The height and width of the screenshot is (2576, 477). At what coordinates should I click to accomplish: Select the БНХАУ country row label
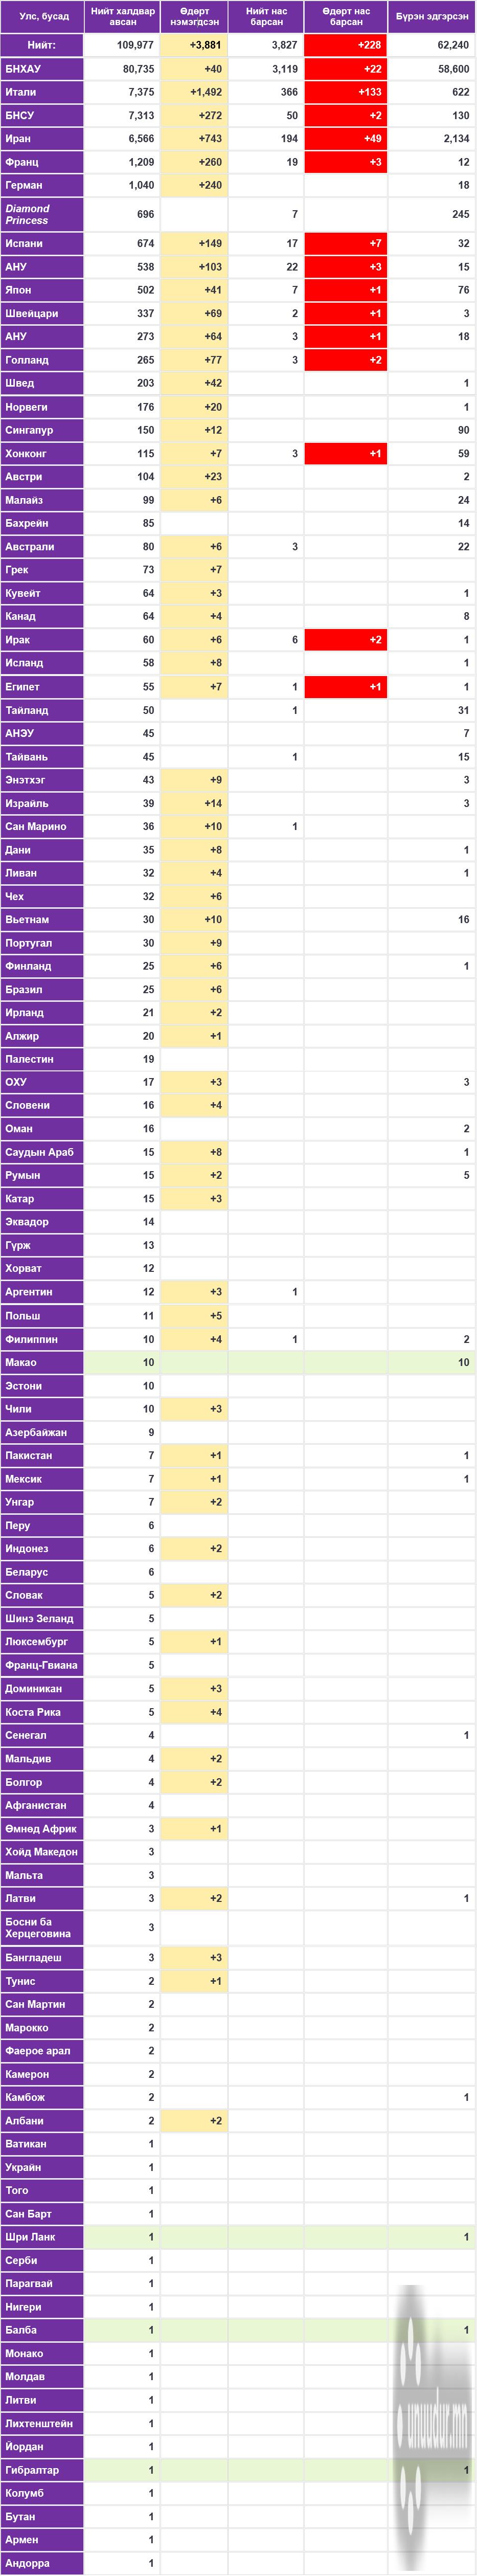click(x=42, y=69)
